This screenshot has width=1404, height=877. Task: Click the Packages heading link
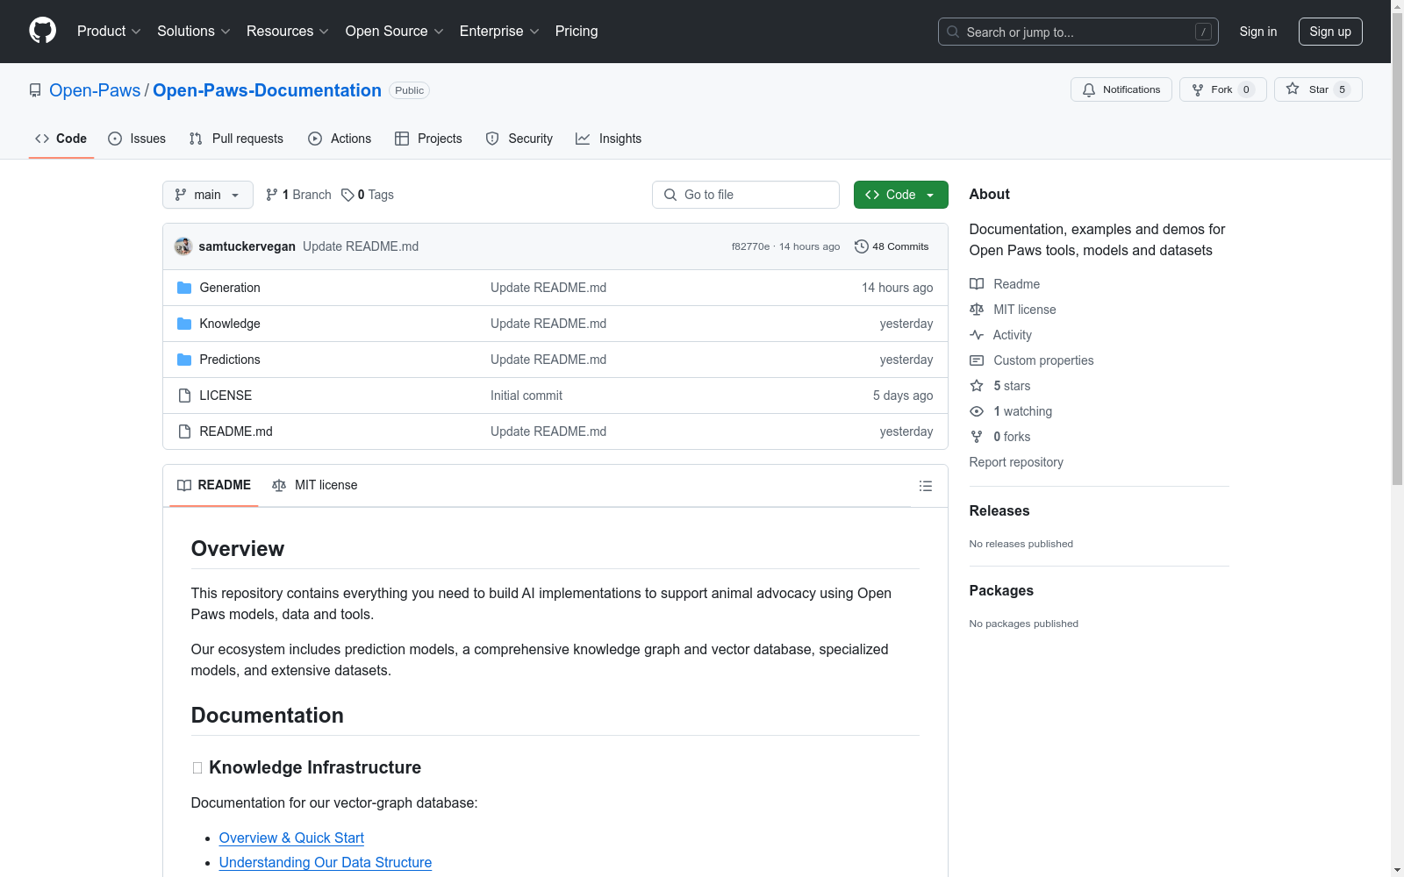[x=1001, y=590]
